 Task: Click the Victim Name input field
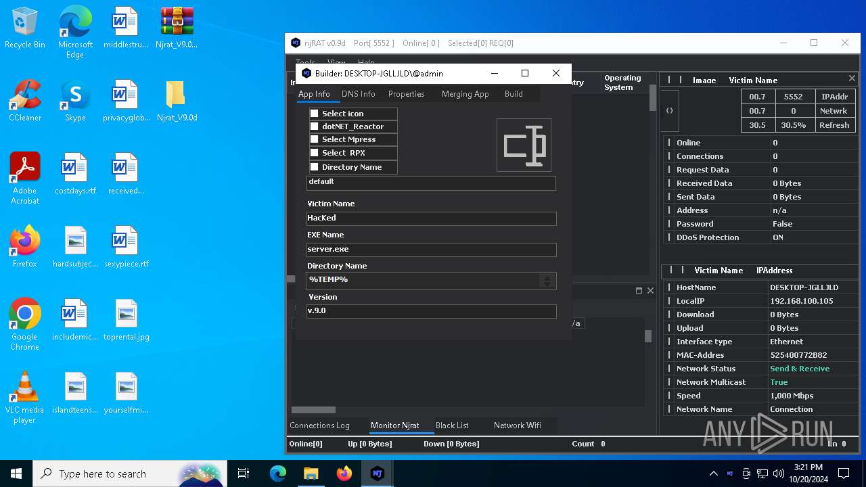pyautogui.click(x=431, y=218)
